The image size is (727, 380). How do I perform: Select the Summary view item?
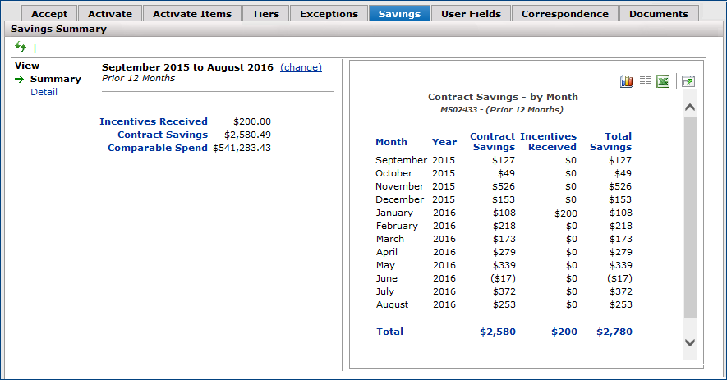click(x=55, y=79)
